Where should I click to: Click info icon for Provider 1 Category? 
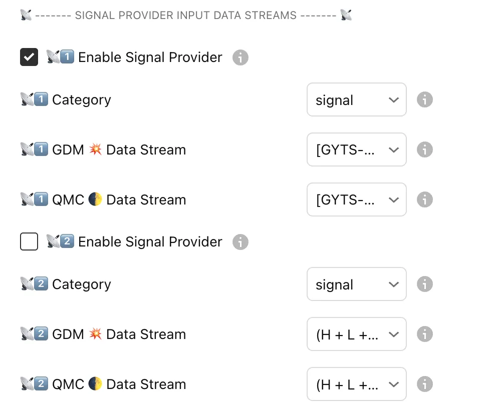[x=425, y=99]
